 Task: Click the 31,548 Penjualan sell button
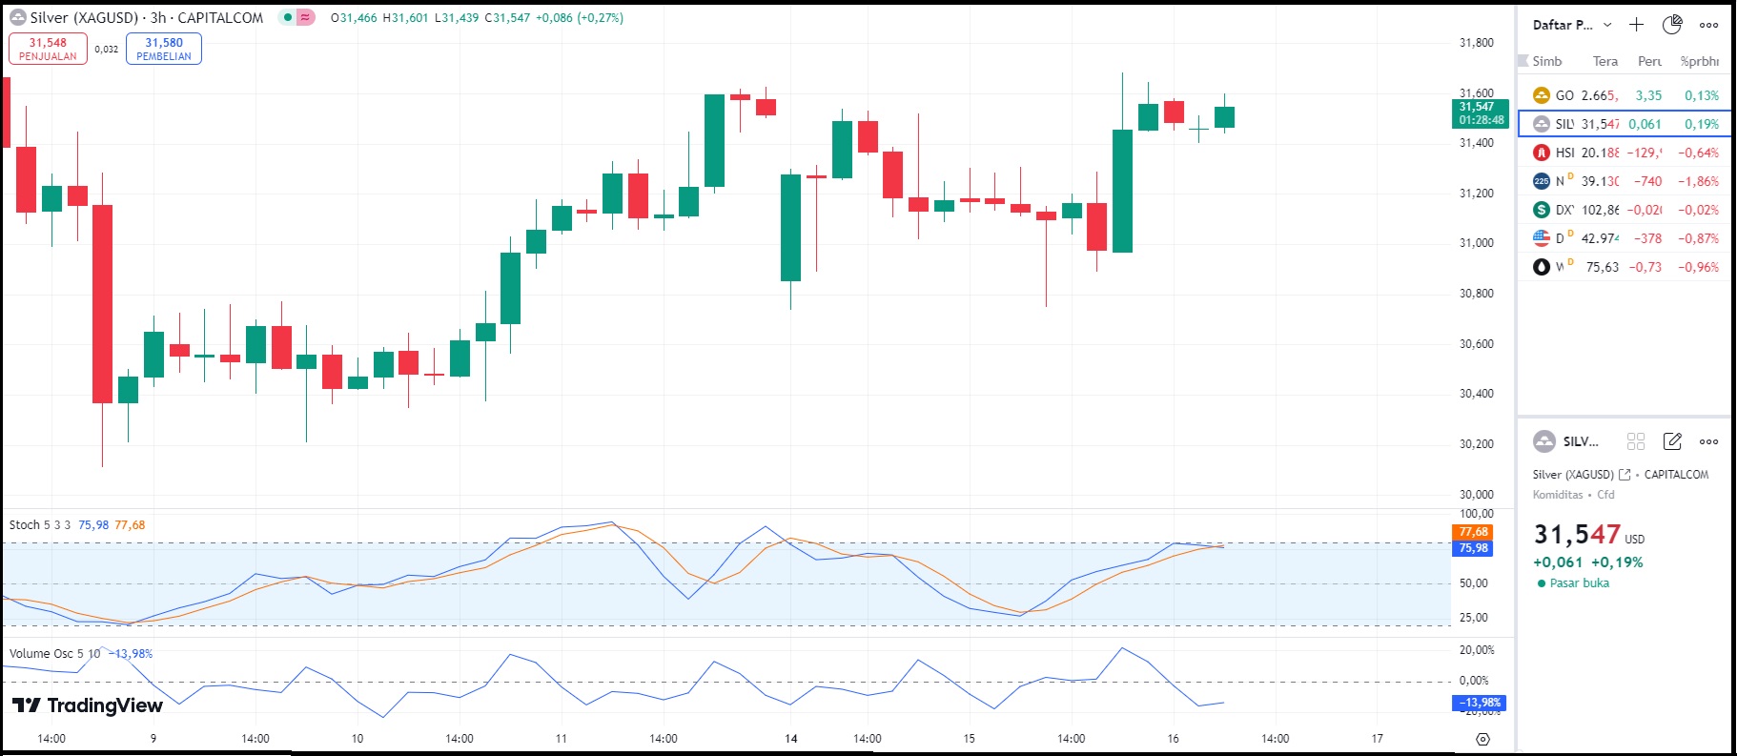48,49
